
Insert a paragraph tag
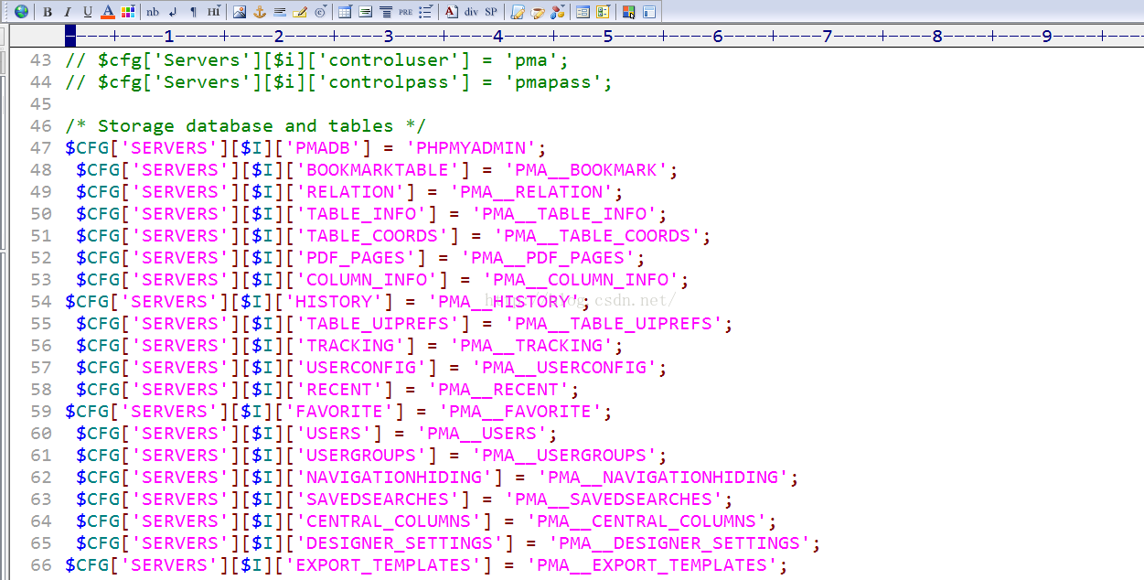coord(193,12)
